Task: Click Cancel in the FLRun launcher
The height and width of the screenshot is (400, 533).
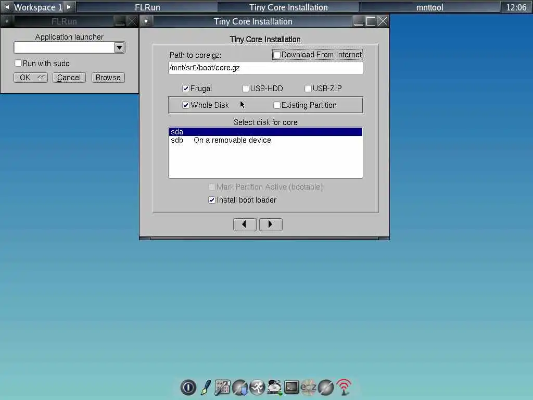Action: (x=69, y=78)
